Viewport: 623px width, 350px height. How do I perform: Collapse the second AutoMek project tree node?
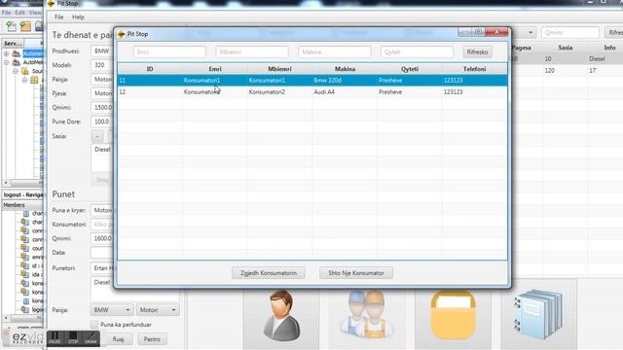tap(7, 62)
